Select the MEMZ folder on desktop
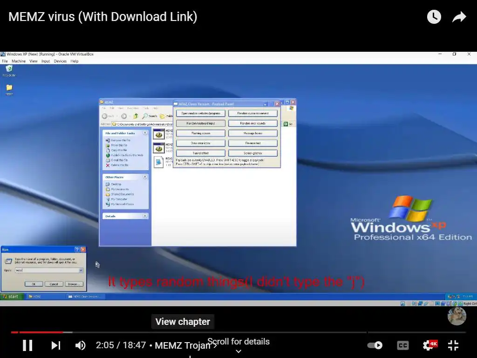The width and height of the screenshot is (477, 358). click(x=9, y=89)
